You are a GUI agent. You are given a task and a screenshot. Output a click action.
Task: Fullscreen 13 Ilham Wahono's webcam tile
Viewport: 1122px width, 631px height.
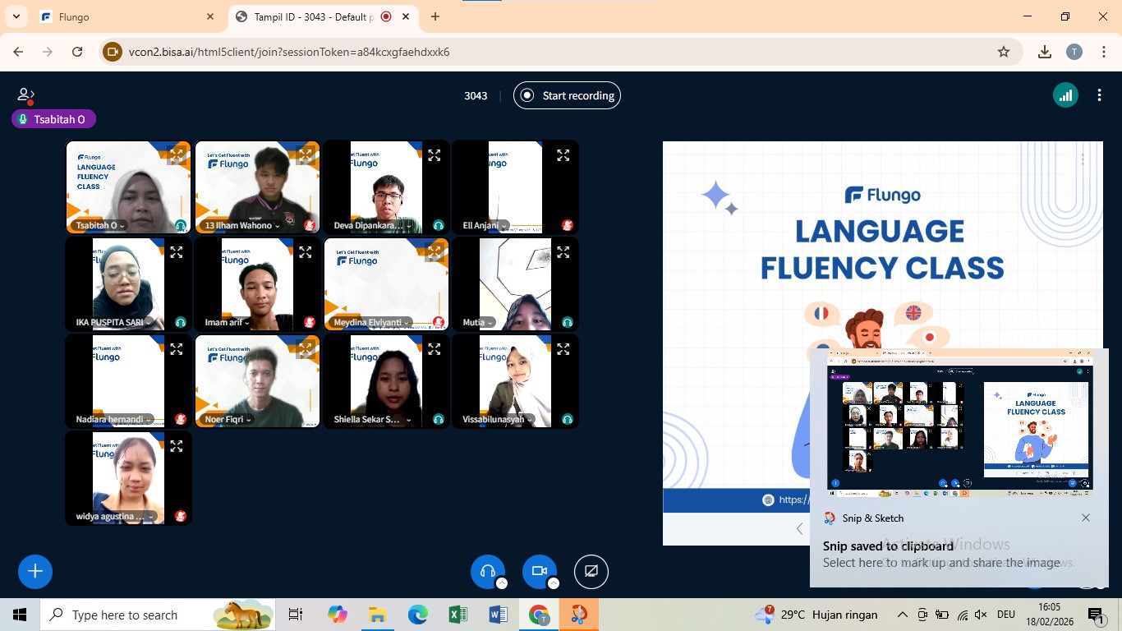(x=306, y=154)
